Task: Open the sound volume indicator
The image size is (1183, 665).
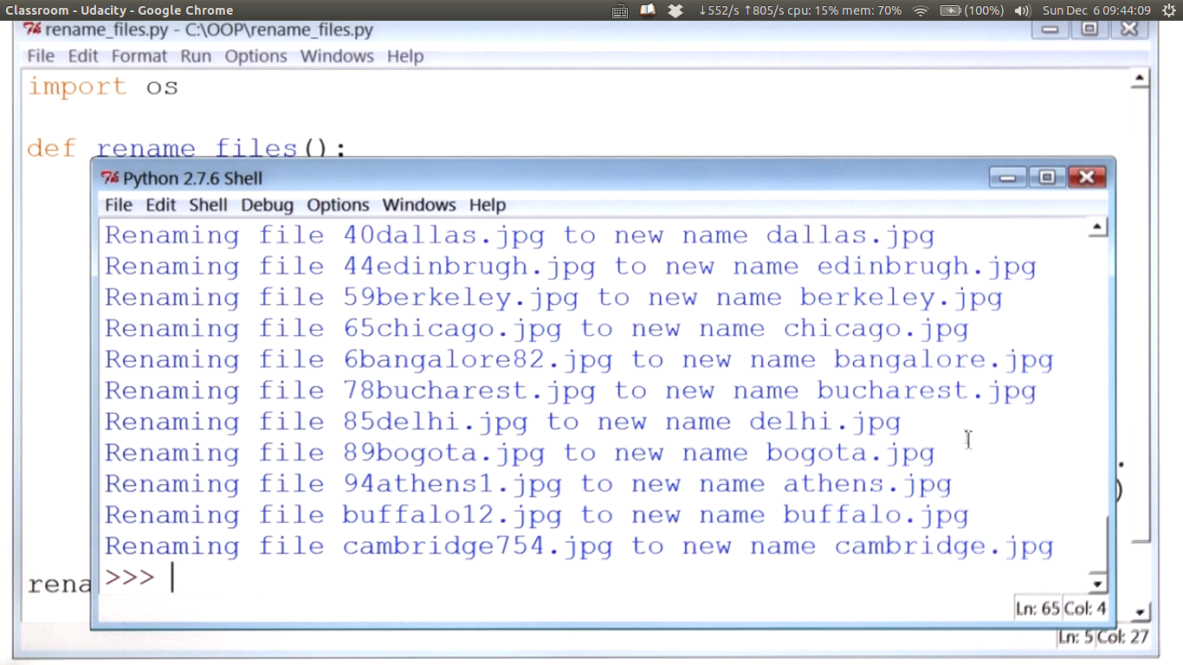Action: point(1022,10)
